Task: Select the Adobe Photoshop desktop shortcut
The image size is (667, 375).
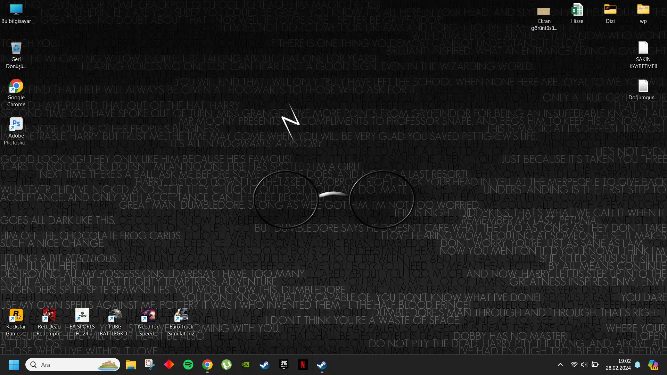Action: tap(16, 131)
